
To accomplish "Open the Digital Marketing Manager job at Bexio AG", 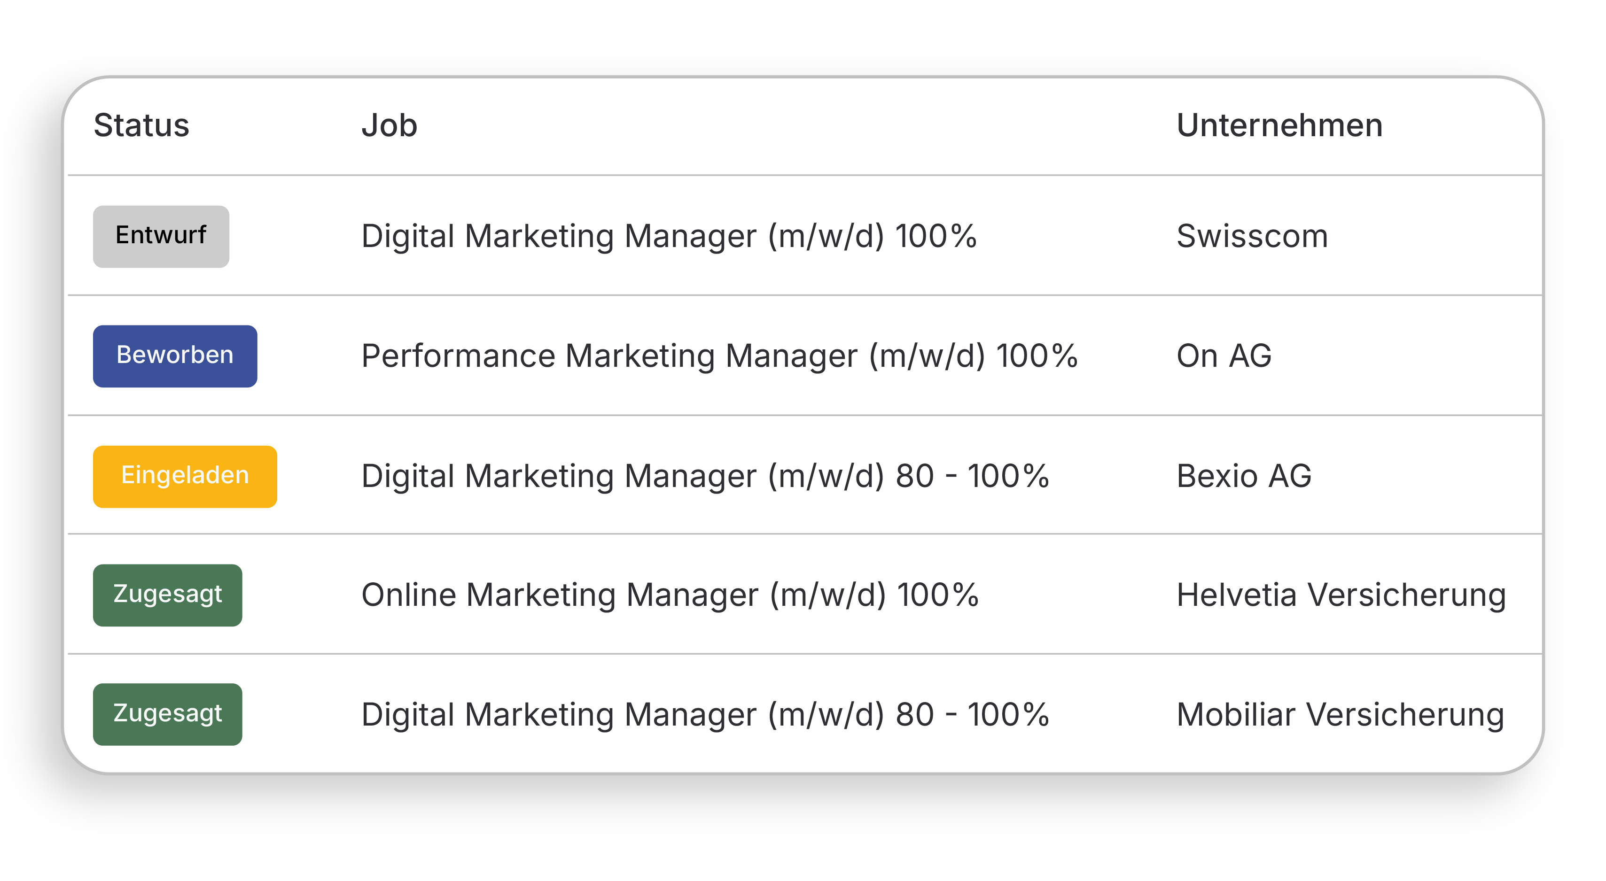I will [706, 476].
